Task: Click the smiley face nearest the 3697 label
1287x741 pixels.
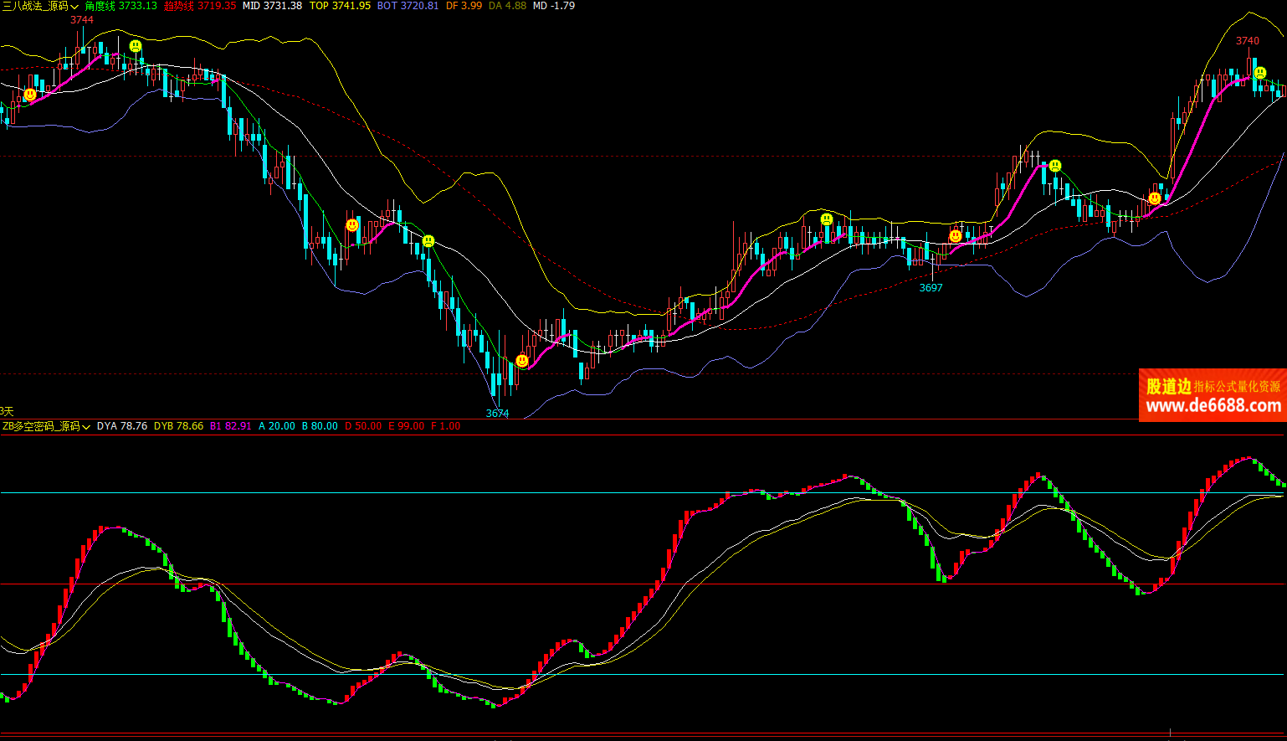Action: coord(956,236)
